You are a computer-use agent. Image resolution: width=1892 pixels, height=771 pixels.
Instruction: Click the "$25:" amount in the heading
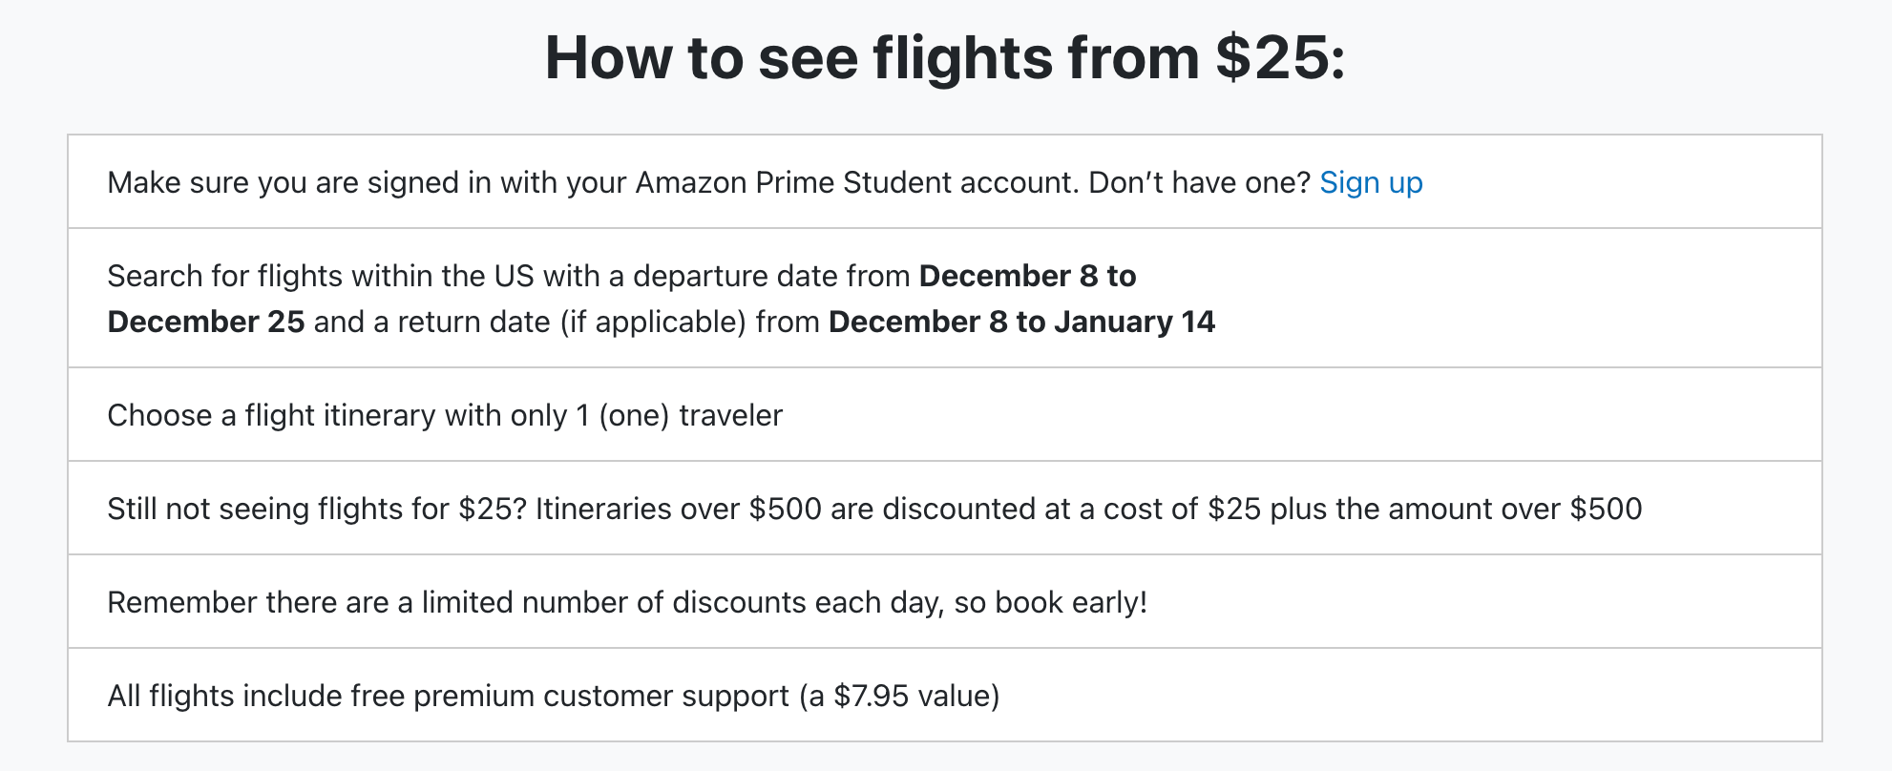[1279, 57]
